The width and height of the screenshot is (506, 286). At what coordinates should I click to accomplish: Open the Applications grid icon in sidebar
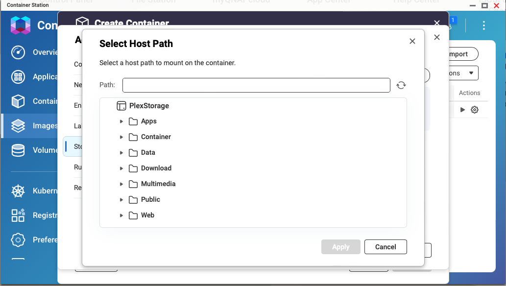[x=18, y=77]
